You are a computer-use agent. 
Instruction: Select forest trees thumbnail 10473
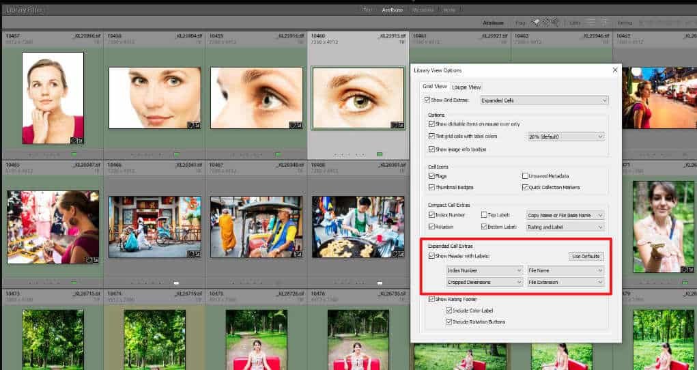pos(53,340)
